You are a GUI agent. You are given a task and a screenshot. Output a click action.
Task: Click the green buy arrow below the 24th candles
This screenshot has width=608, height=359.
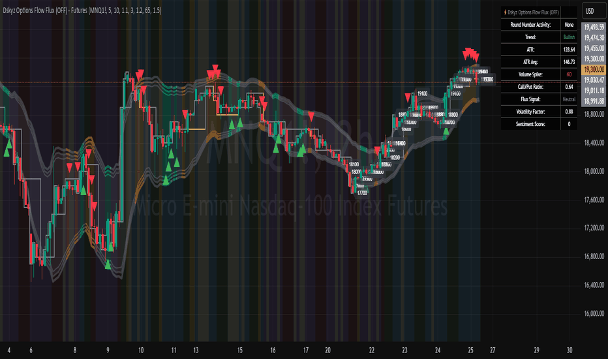[x=446, y=131]
